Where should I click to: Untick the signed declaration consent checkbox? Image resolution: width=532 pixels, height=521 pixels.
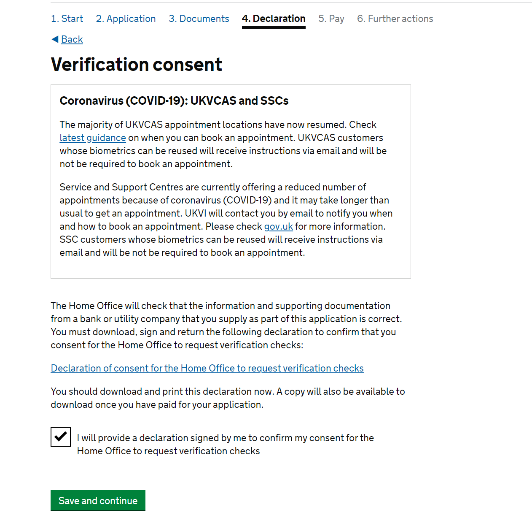pyautogui.click(x=61, y=437)
